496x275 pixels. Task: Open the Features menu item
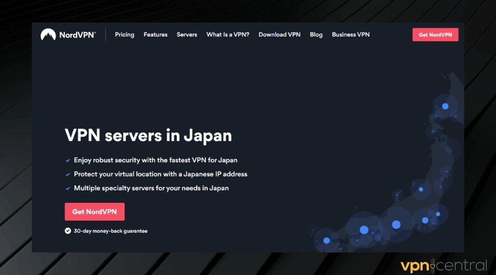(x=155, y=35)
